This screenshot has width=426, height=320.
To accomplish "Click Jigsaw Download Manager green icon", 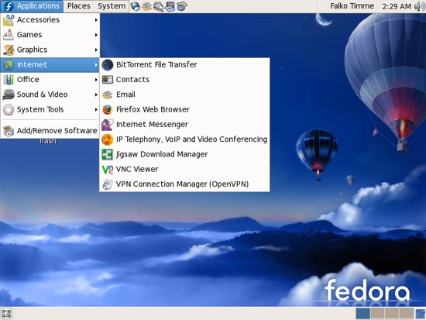I will [108, 154].
